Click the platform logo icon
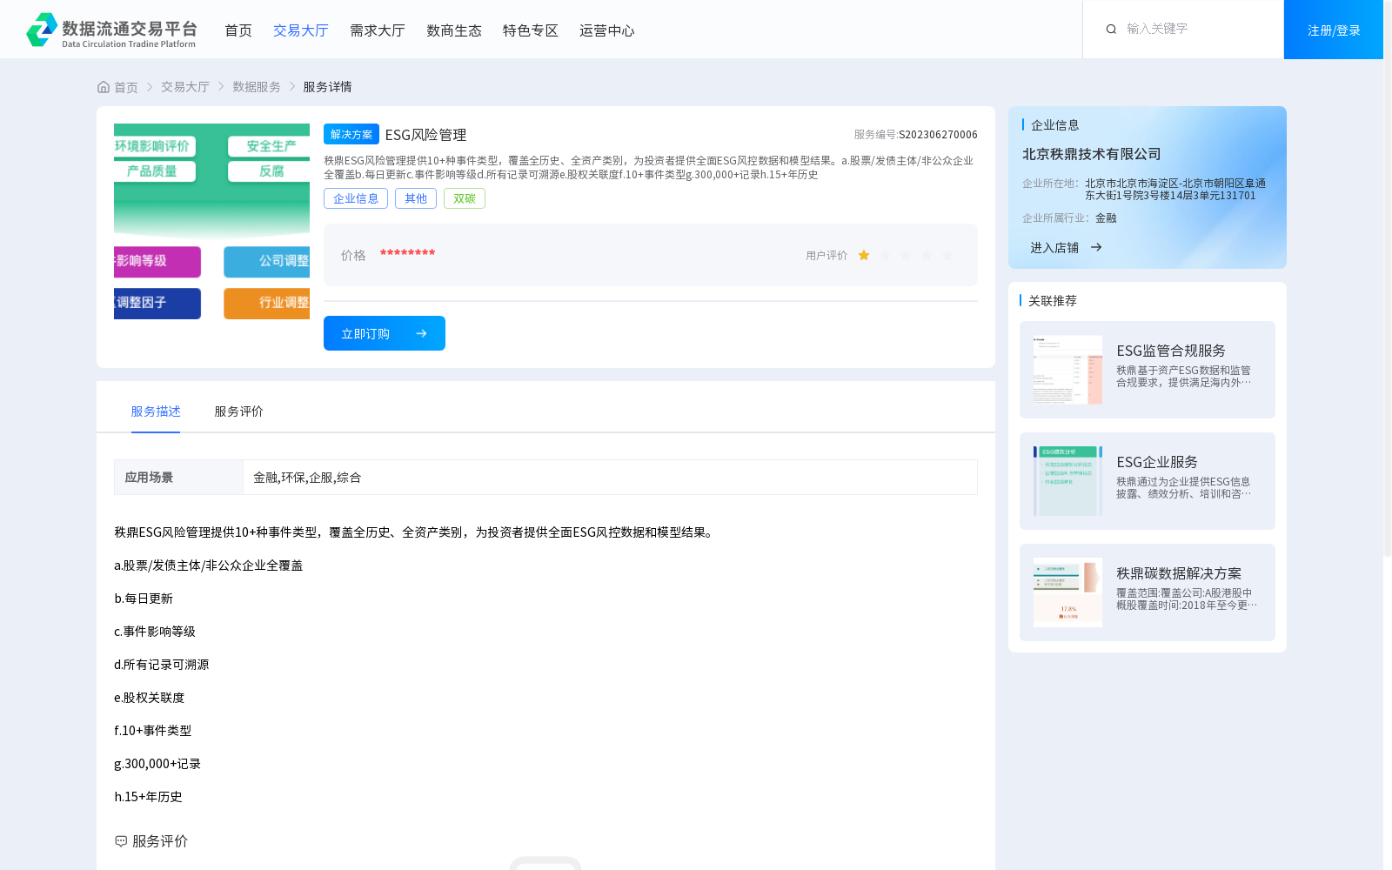The height and width of the screenshot is (870, 1392). (42, 30)
